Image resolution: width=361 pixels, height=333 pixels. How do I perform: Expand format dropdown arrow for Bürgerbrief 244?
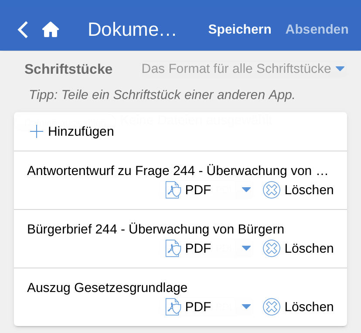(246, 248)
